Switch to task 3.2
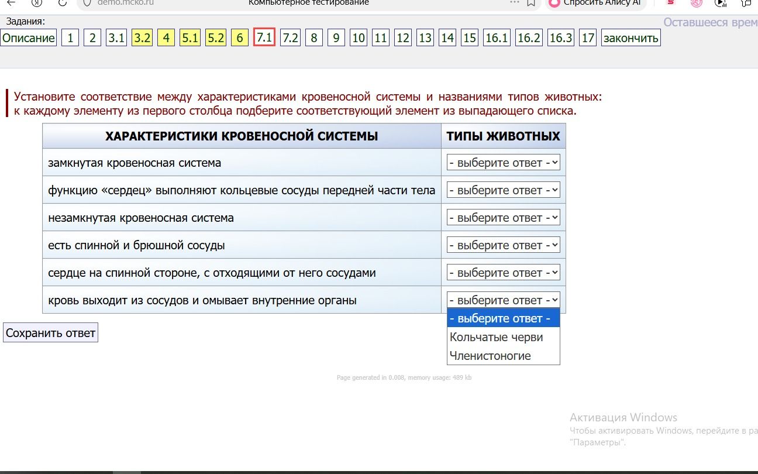The height and width of the screenshot is (474, 758). point(142,39)
